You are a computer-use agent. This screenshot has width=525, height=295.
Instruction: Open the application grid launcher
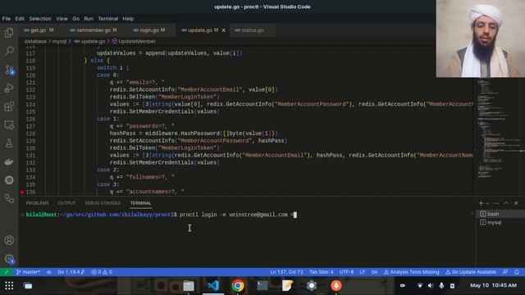point(9,286)
